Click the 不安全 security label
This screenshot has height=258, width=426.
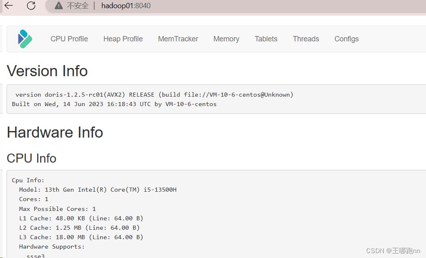[x=78, y=6]
